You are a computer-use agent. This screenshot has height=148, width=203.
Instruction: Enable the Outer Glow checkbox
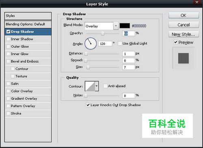(x=9, y=47)
